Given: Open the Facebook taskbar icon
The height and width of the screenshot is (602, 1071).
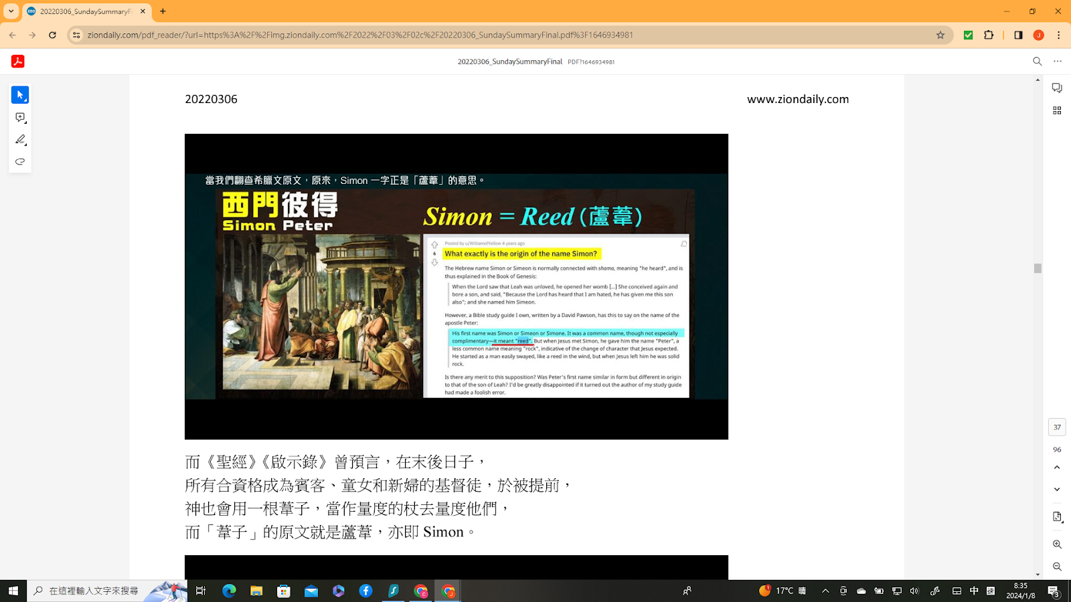Looking at the screenshot, I should [365, 591].
